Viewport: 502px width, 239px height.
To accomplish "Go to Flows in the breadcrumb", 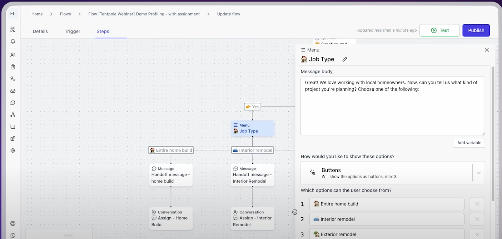I will coord(65,14).
